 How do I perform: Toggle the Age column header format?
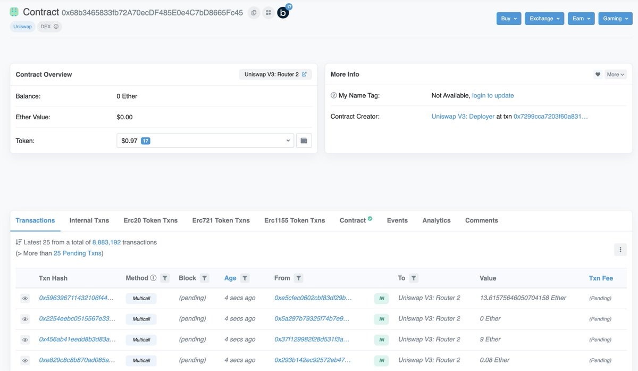(230, 278)
